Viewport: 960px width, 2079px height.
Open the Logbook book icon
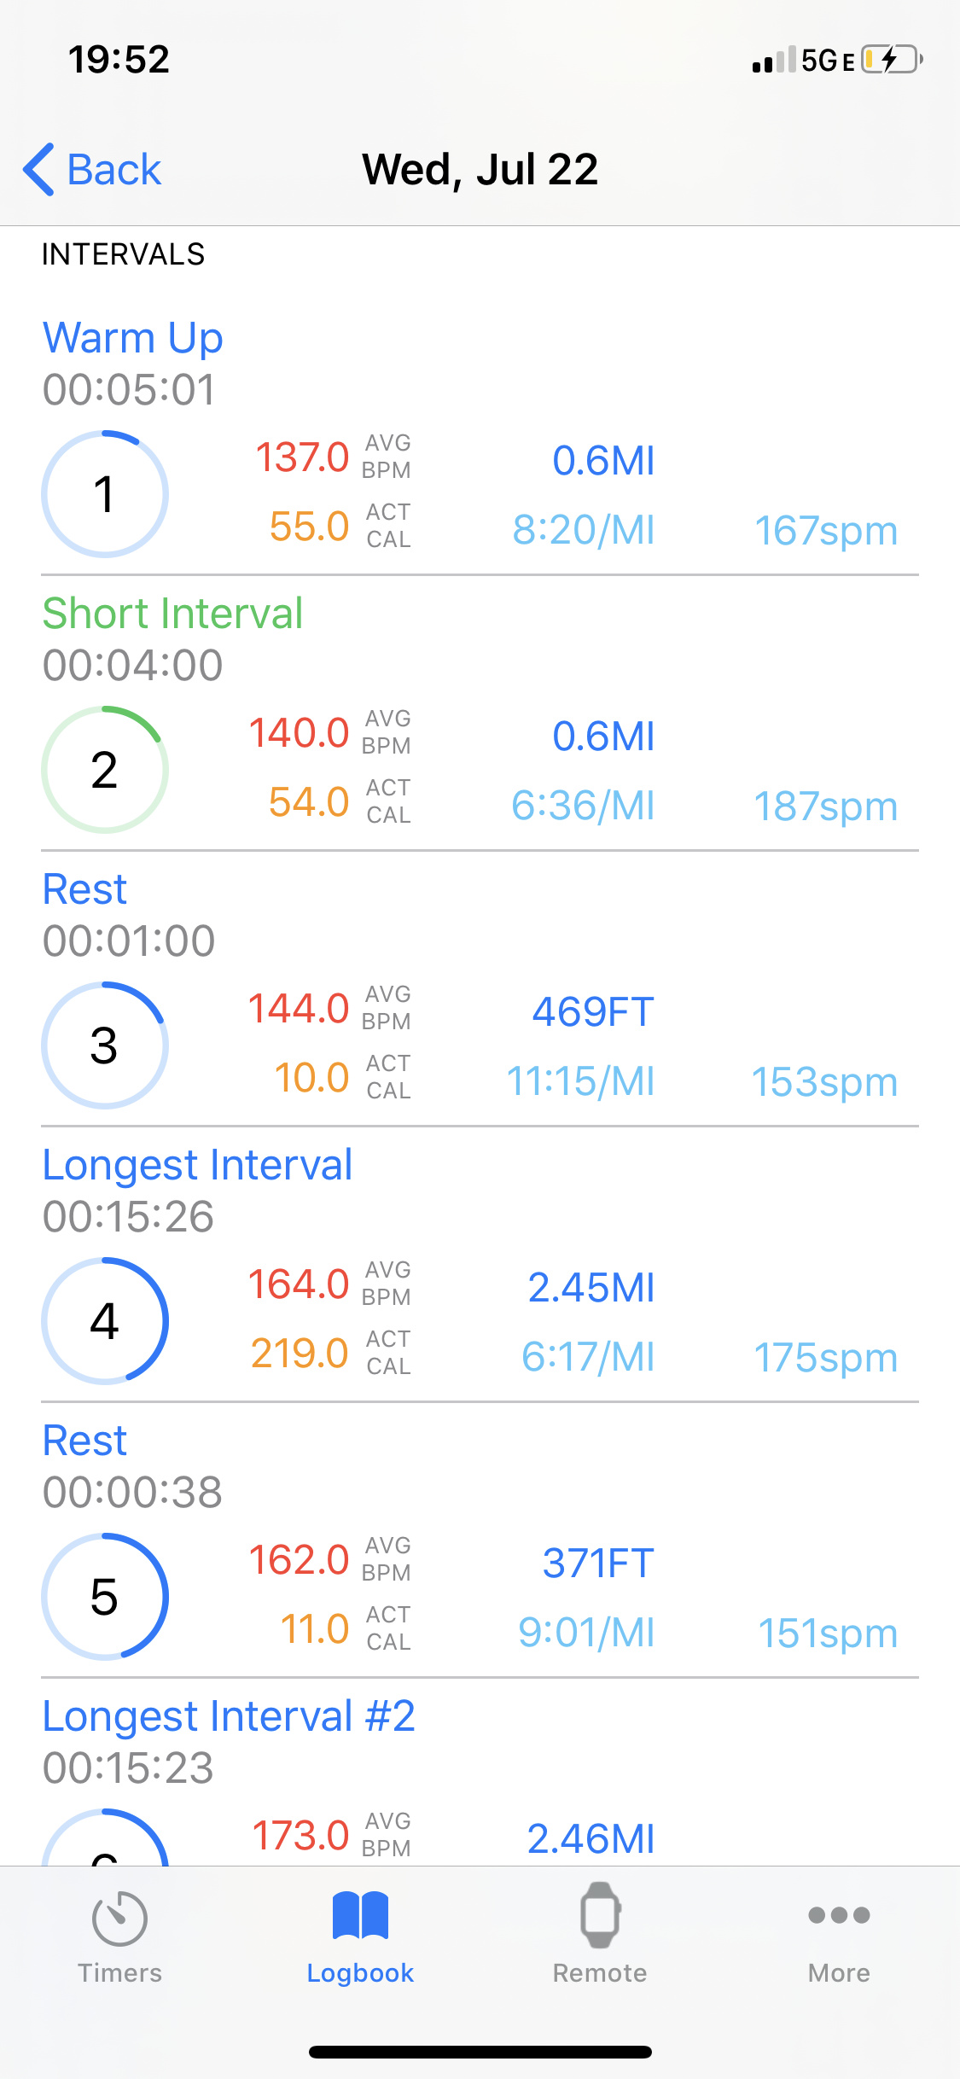[360, 1916]
